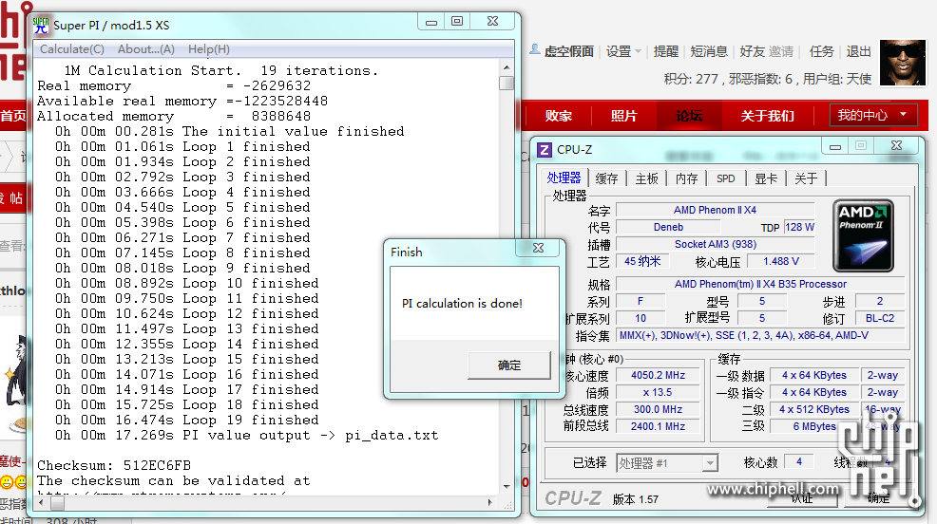Click the 退出 logout link
937x524 pixels.
[859, 51]
